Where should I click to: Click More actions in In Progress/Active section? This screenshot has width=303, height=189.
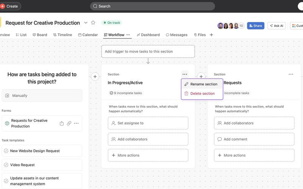click(148, 155)
